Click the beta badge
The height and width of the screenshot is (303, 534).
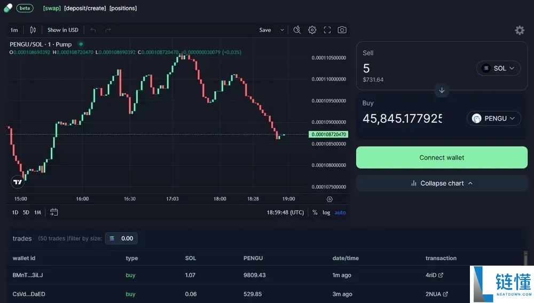pos(25,8)
